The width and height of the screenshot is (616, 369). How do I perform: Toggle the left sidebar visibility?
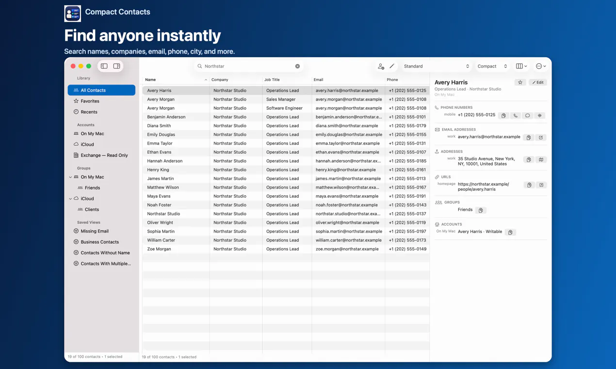(104, 66)
